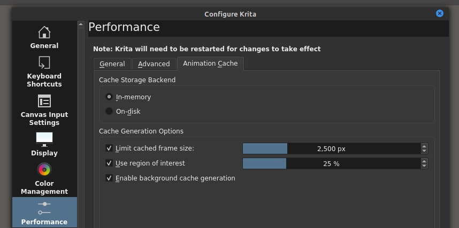
Task: Click the sidebar vertical scrollbar track
Action: (x=81, y=128)
